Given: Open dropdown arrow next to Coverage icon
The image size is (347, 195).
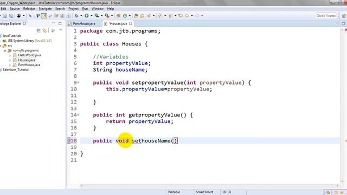Looking at the screenshot, I should tap(101, 16).
